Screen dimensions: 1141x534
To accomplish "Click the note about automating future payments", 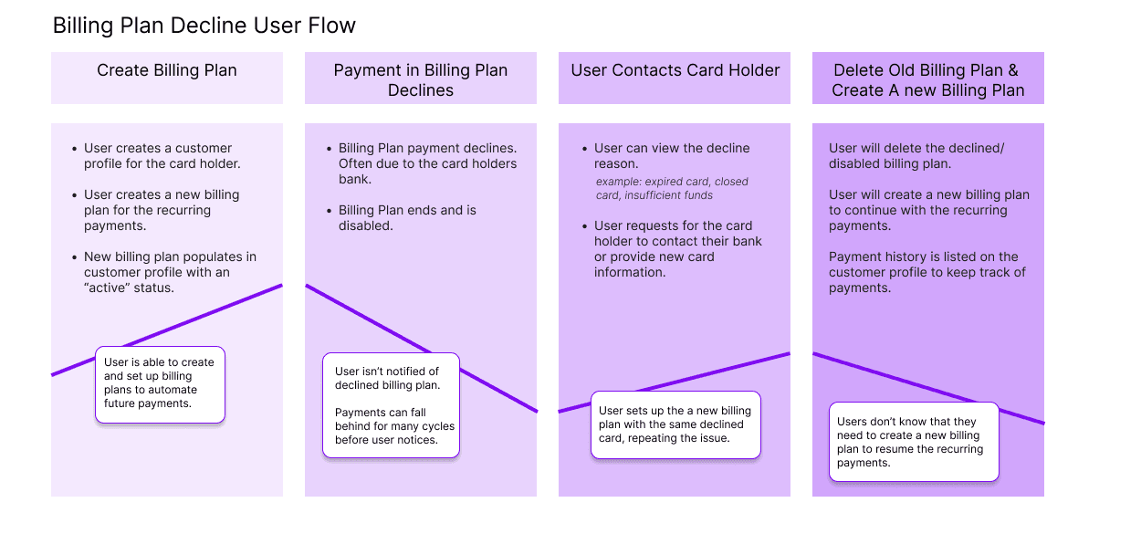I will pos(160,383).
